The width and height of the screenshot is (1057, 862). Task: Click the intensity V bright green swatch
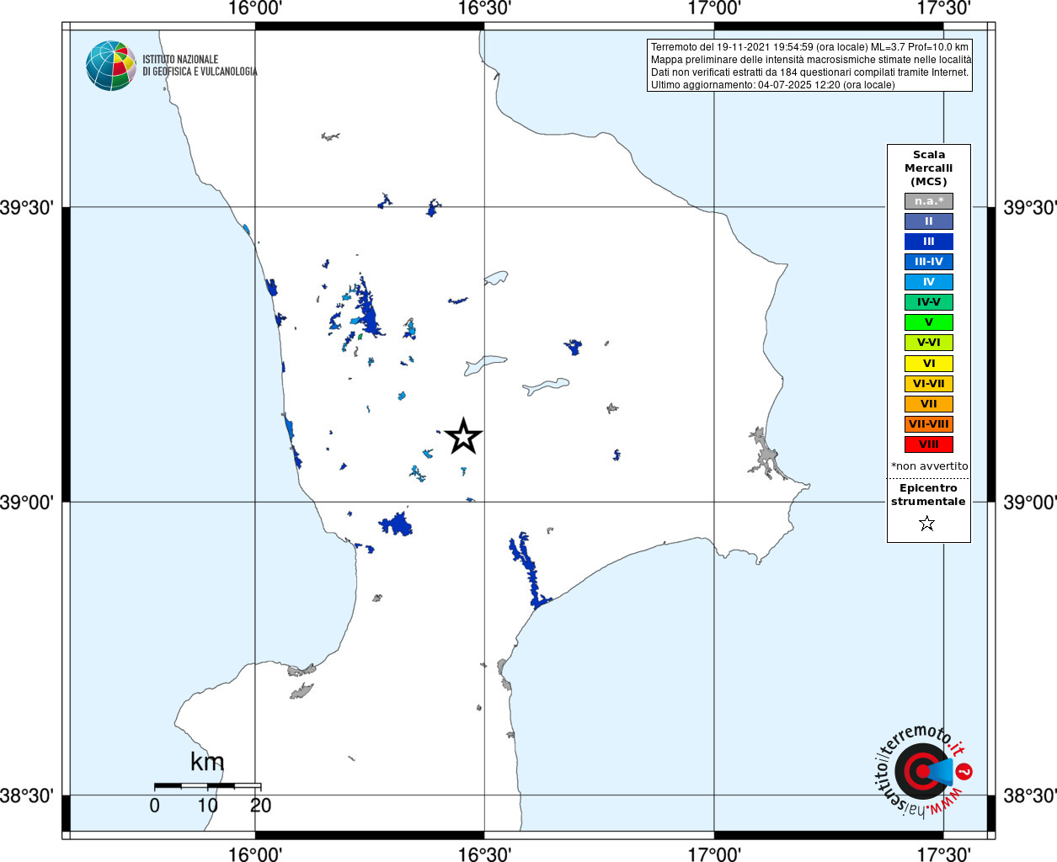click(929, 322)
